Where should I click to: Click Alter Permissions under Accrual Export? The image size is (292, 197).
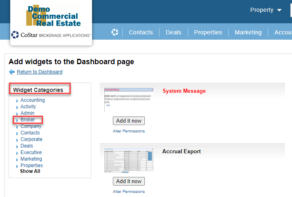(128, 191)
